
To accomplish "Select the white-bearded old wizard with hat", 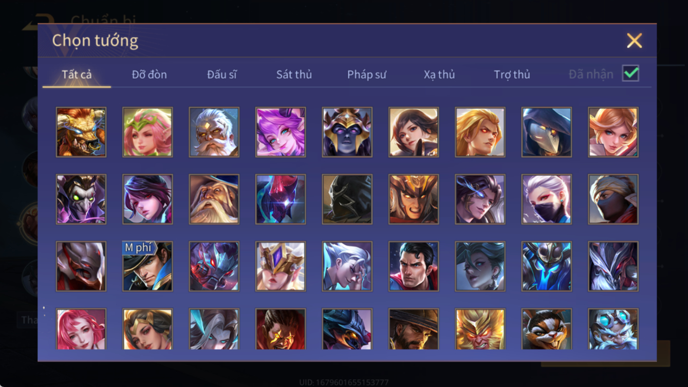I will coord(214,199).
